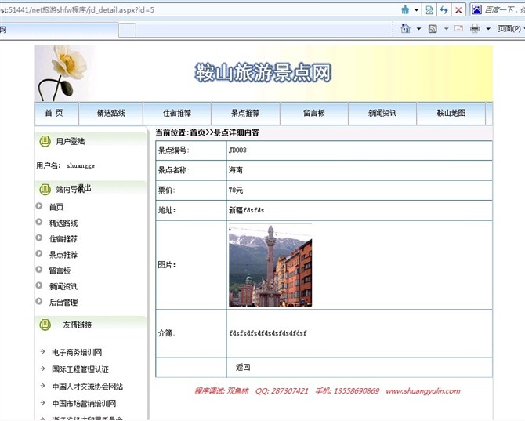This screenshot has width=525, height=421.
Task: Expand the print options dropdown arrow
Action: 488,29
